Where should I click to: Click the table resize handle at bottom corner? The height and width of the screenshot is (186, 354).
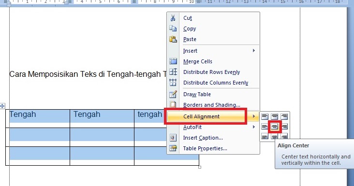(200, 167)
